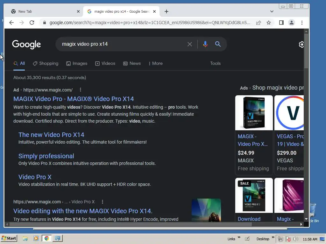Start voice search microphone
This screenshot has width=326, height=244.
[x=205, y=44]
